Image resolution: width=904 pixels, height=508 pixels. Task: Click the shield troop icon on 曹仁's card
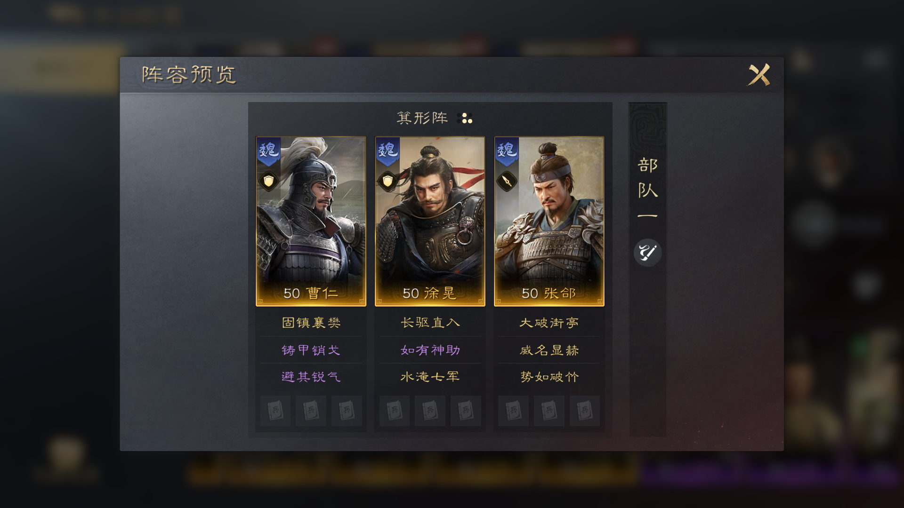point(268,181)
